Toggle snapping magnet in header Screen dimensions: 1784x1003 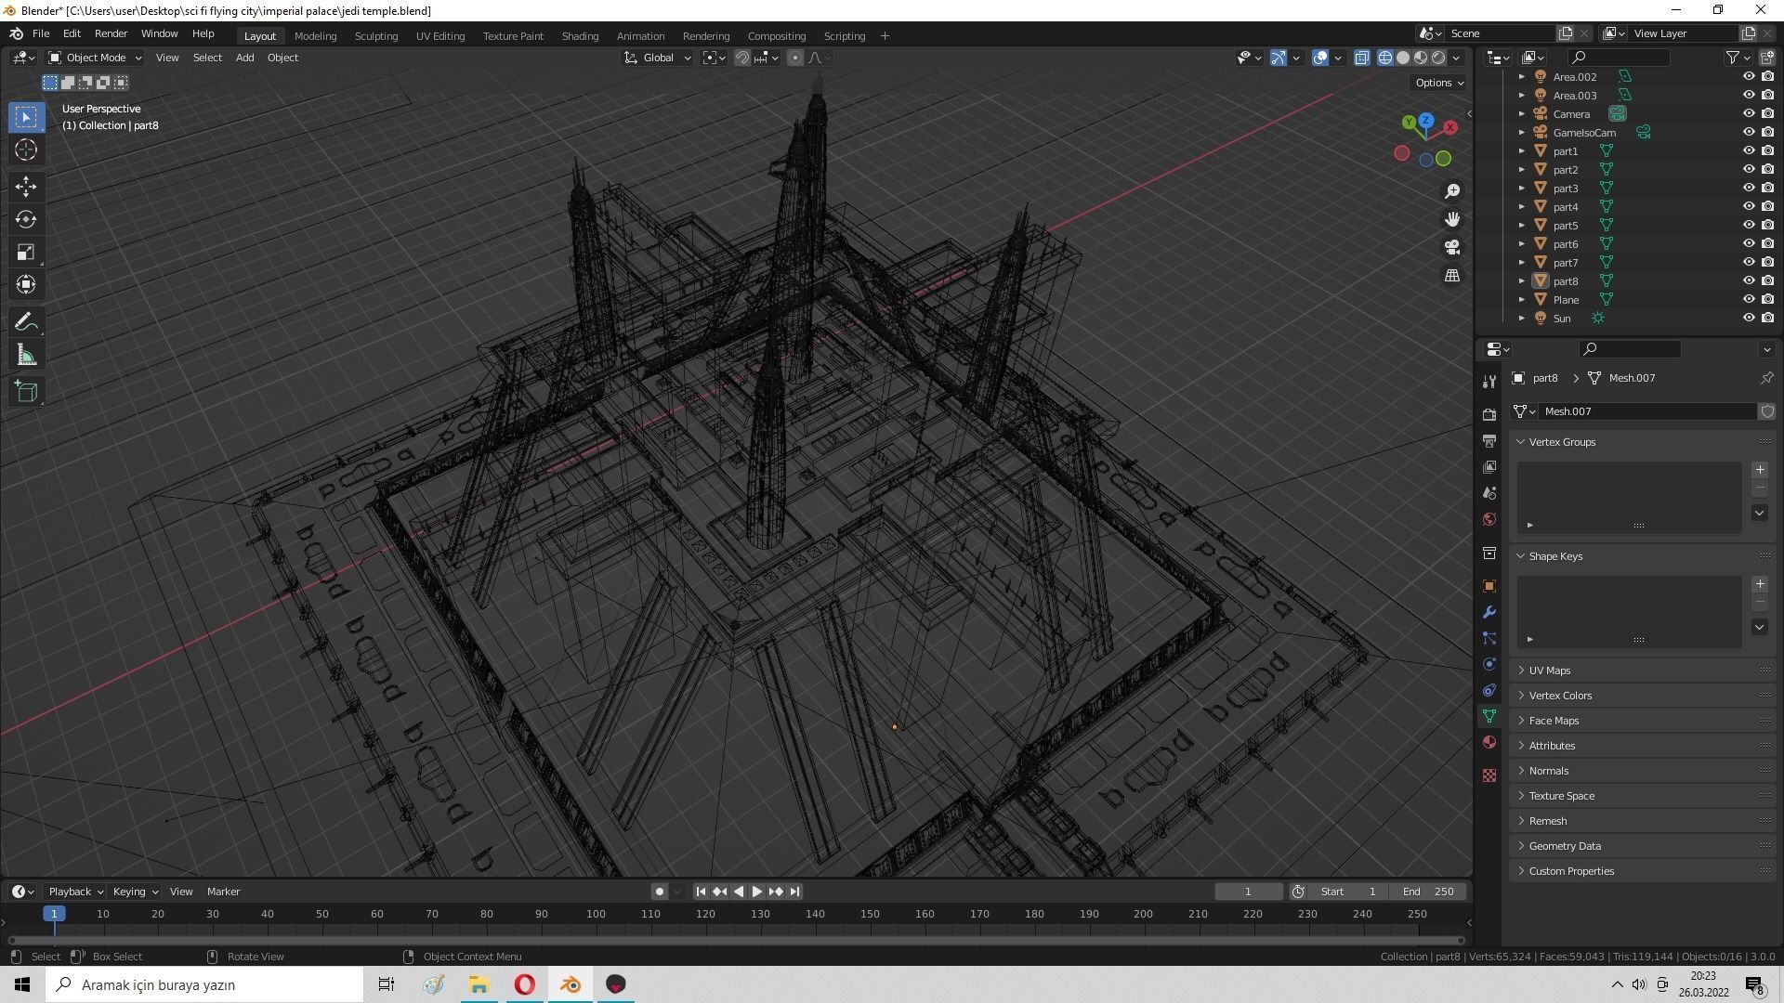[741, 58]
